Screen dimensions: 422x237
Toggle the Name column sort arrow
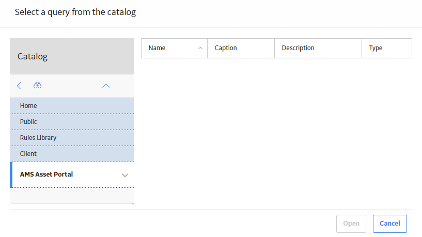tap(200, 48)
